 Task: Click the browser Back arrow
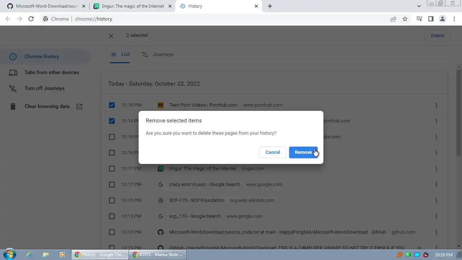click(8, 19)
